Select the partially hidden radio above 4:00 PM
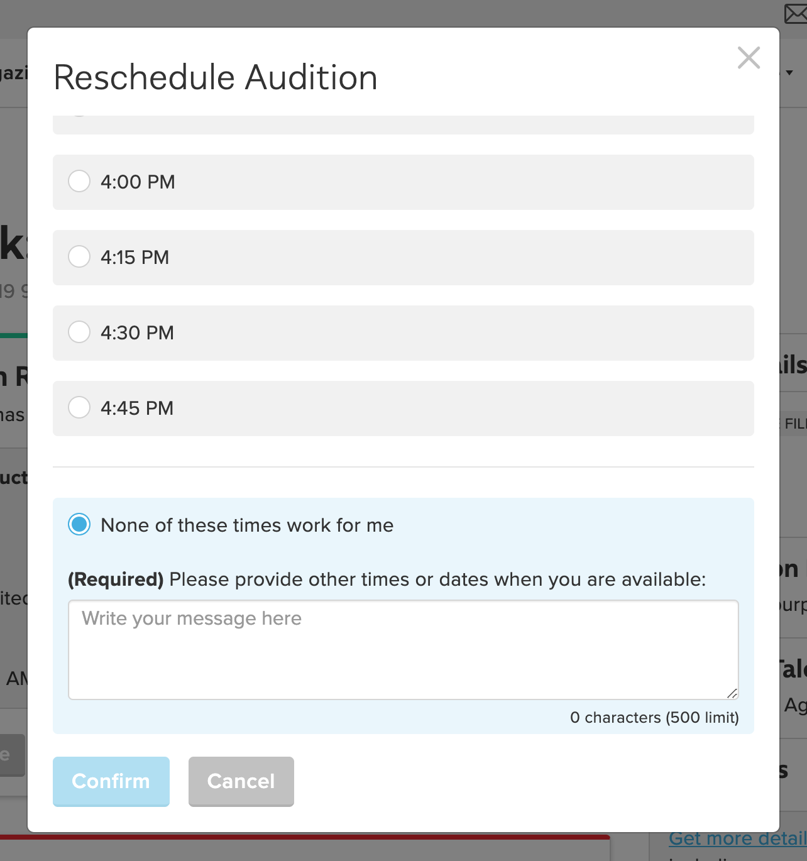 click(x=78, y=116)
